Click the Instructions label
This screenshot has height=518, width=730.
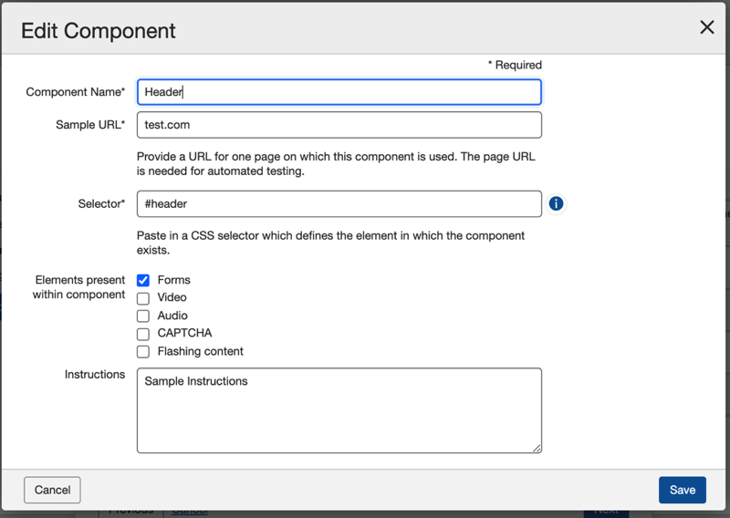(x=94, y=375)
